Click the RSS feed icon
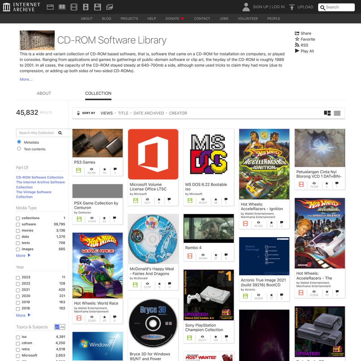 coord(297,45)
